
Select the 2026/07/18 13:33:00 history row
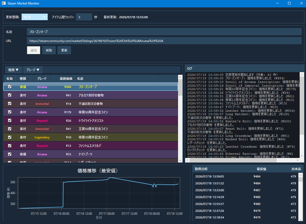(245, 190)
